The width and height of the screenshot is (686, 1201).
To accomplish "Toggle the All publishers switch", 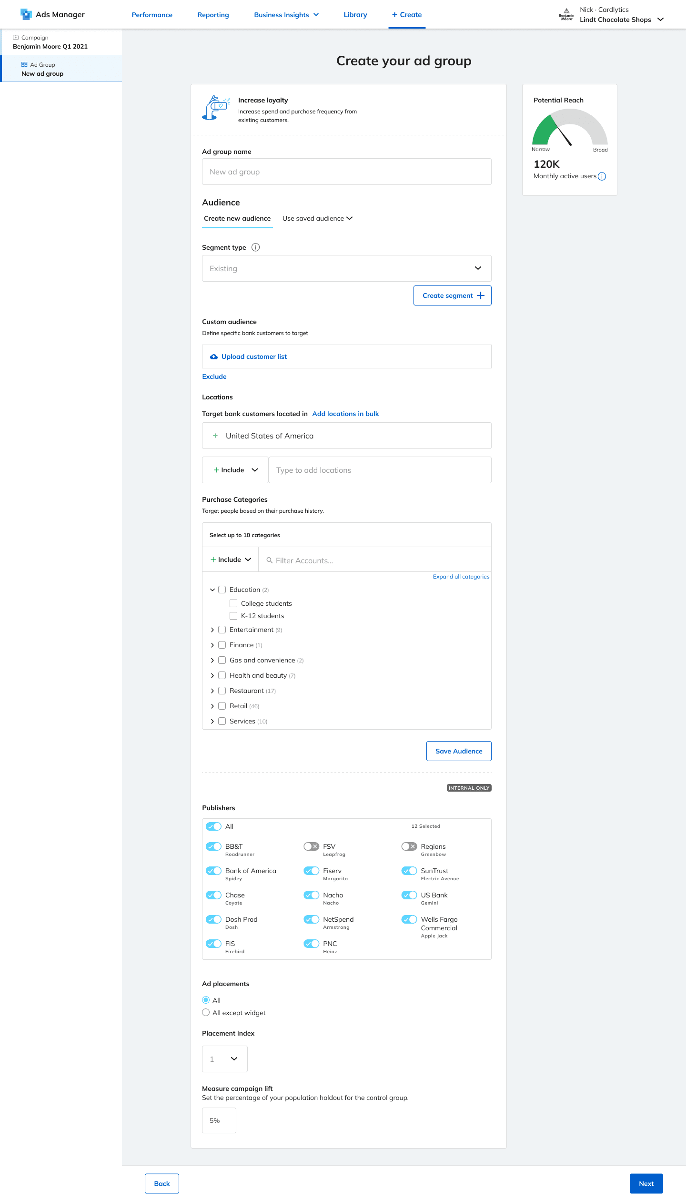I will (x=214, y=826).
